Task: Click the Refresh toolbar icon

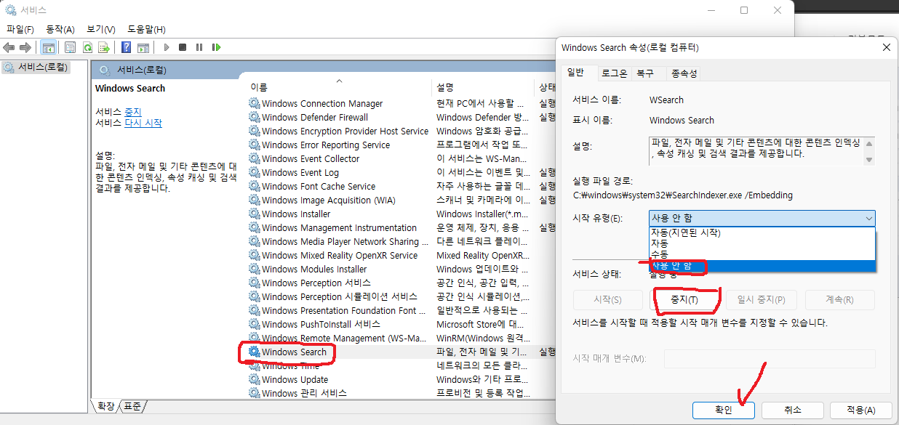Action: pos(87,47)
